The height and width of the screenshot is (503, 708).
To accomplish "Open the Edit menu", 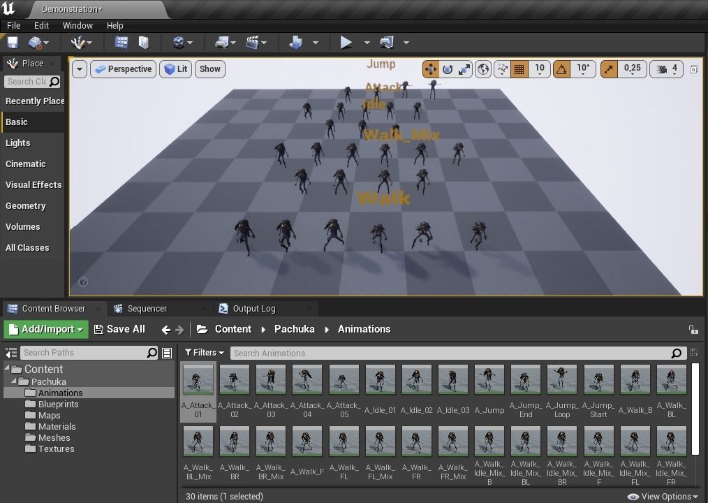I will [41, 26].
